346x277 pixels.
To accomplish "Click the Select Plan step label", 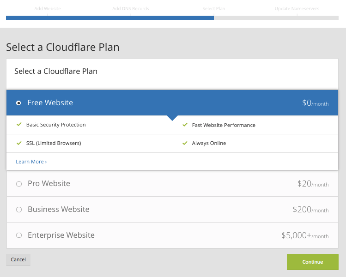I will (214, 9).
